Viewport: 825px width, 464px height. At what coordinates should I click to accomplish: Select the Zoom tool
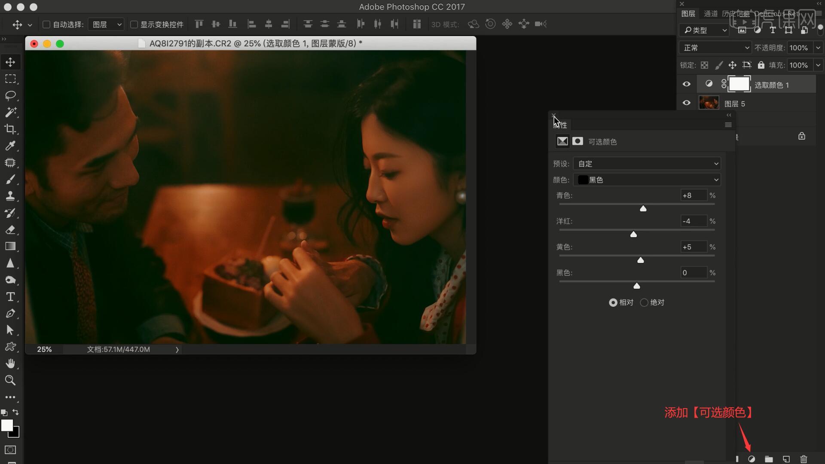click(10, 380)
